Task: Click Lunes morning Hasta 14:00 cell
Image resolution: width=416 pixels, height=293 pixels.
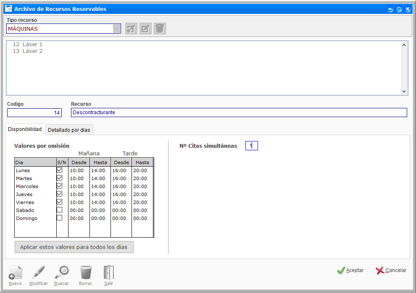Action: [100, 170]
